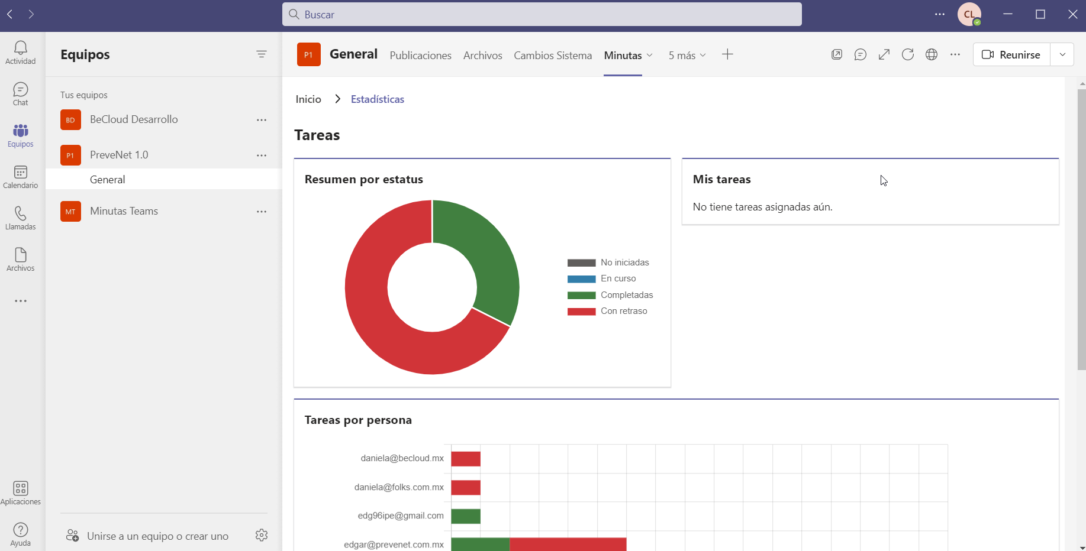Switch to the Publicaciones tab
Screen dimensions: 1086x551
(420, 55)
